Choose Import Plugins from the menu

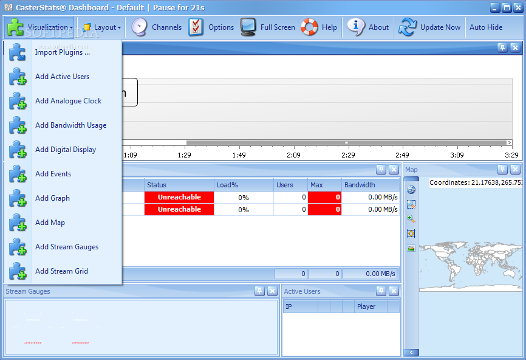pyautogui.click(x=63, y=52)
